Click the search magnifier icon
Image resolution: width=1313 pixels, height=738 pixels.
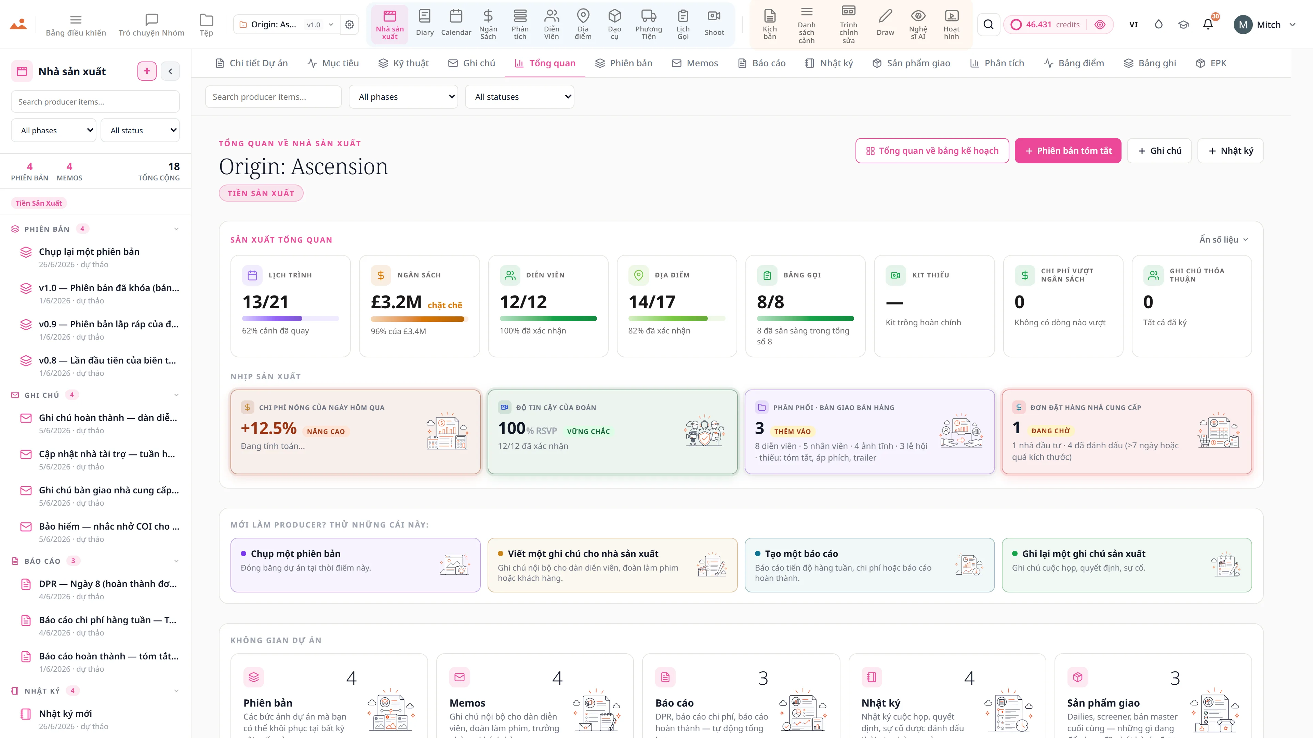[x=988, y=25]
